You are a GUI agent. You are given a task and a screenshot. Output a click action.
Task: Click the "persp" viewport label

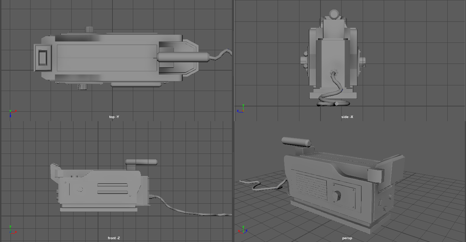coord(347,238)
